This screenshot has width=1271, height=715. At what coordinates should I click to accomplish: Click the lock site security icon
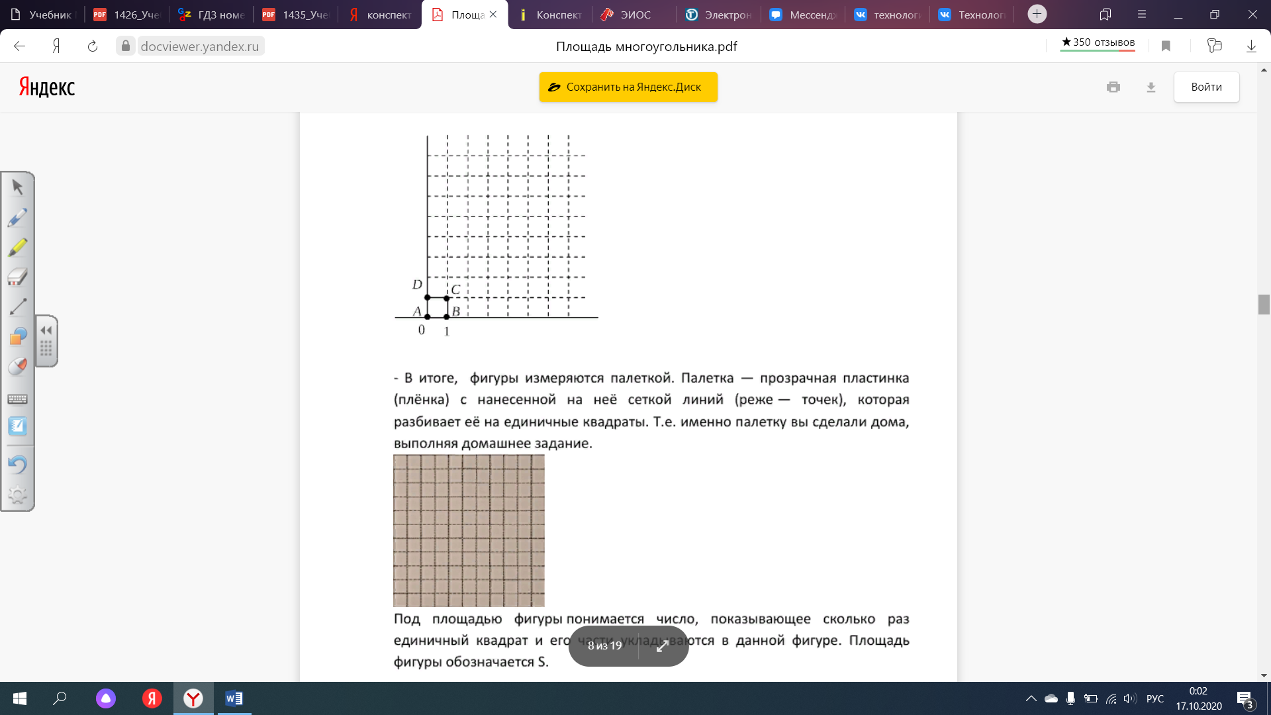(126, 46)
